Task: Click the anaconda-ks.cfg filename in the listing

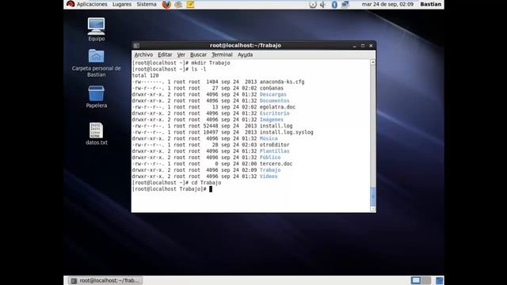Action: coord(282,82)
